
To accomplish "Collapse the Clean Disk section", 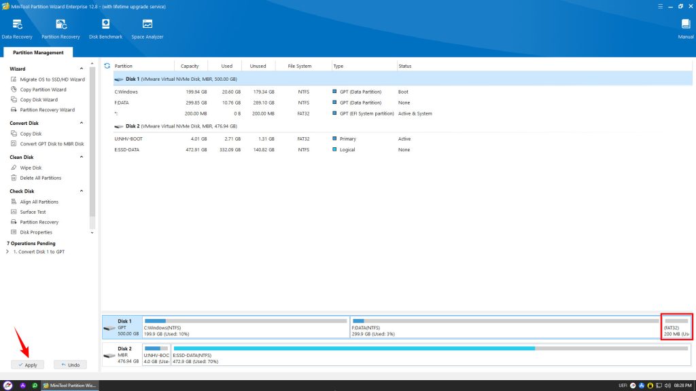I will coord(82,157).
